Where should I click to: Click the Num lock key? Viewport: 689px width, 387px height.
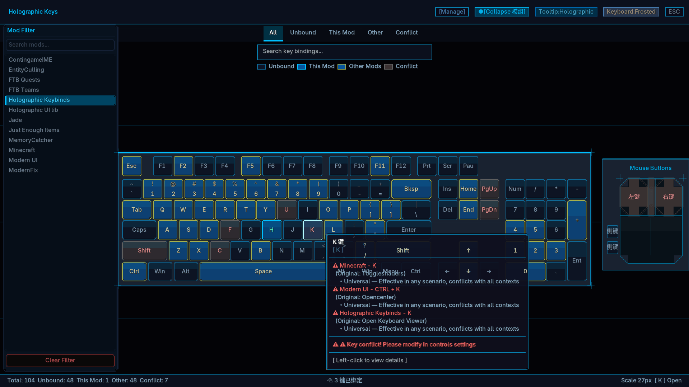515,189
